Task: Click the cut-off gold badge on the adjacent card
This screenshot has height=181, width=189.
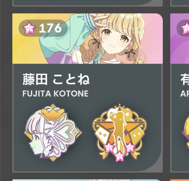Action: (185, 133)
